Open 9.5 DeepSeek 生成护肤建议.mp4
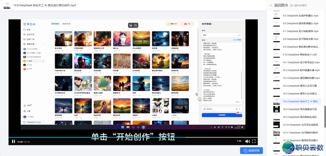 point(300,16)
